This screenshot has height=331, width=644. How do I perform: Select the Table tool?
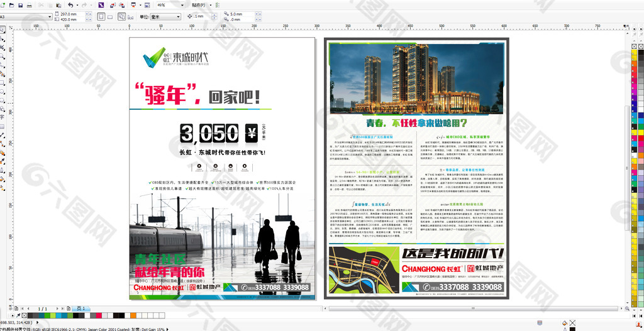(x=2, y=127)
